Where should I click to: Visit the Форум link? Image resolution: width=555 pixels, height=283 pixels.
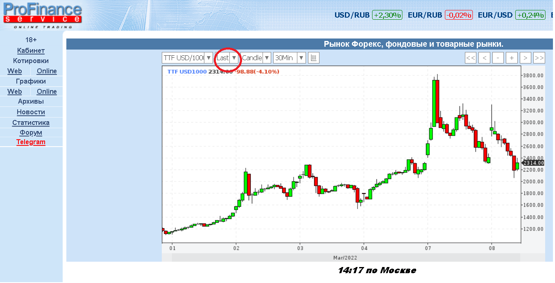coord(31,132)
